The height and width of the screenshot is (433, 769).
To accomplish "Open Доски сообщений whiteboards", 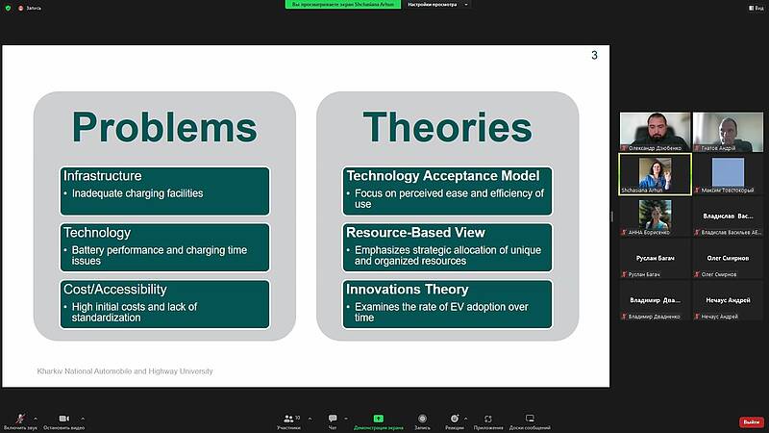I will (530, 420).
